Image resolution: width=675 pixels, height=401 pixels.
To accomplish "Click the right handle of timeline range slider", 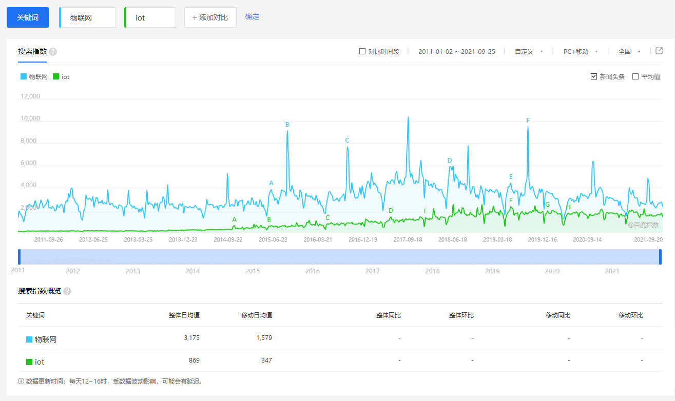I will click(660, 257).
